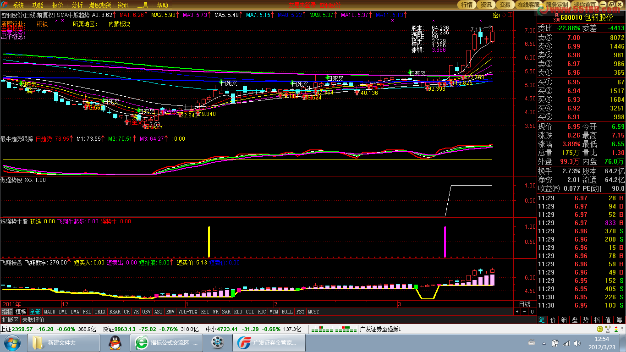The height and width of the screenshot is (352, 626).
Task: Switch to the OBV indicator
Action: tap(146, 312)
